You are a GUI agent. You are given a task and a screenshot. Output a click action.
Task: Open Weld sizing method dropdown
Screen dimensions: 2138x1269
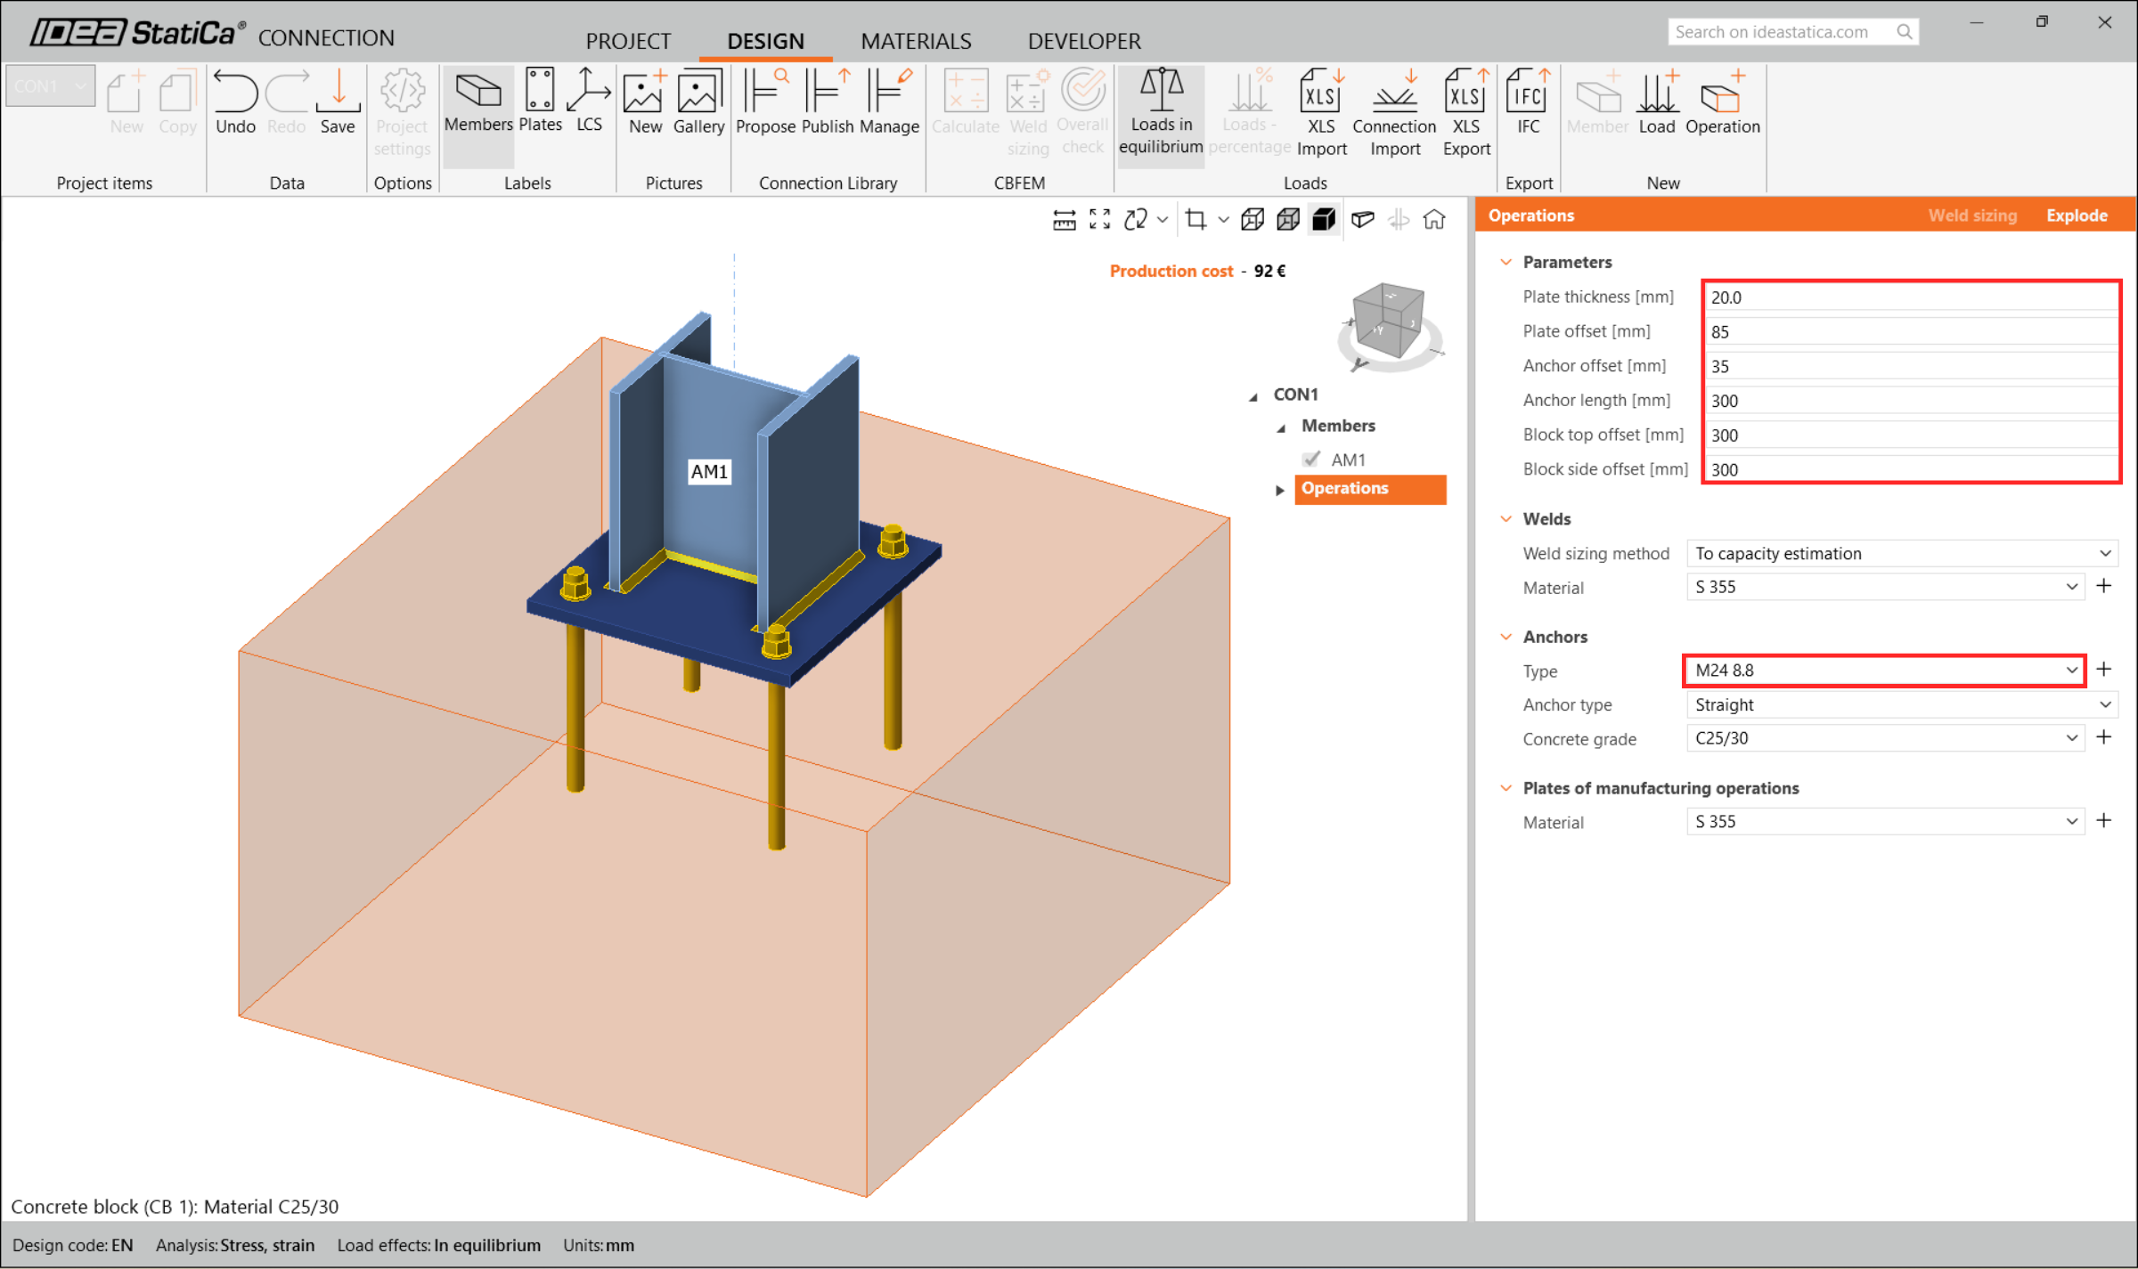1902,553
